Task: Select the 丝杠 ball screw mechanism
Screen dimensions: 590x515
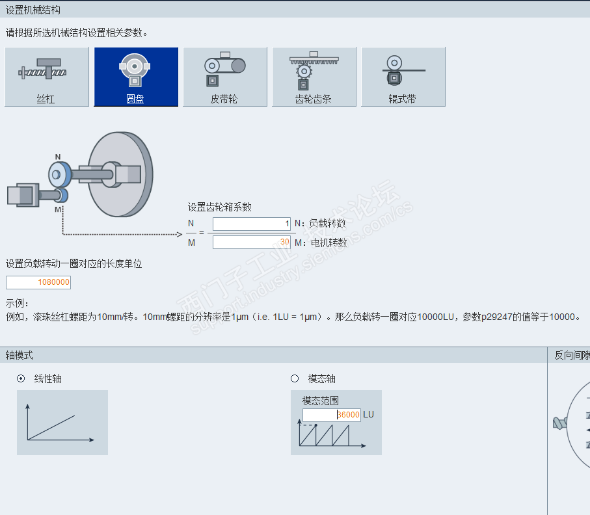Action: 47,77
